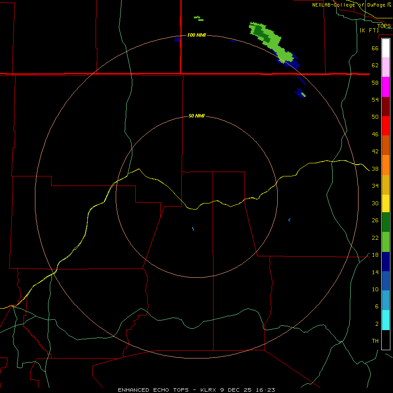Click the "50 NMI" range ring label

196,116
